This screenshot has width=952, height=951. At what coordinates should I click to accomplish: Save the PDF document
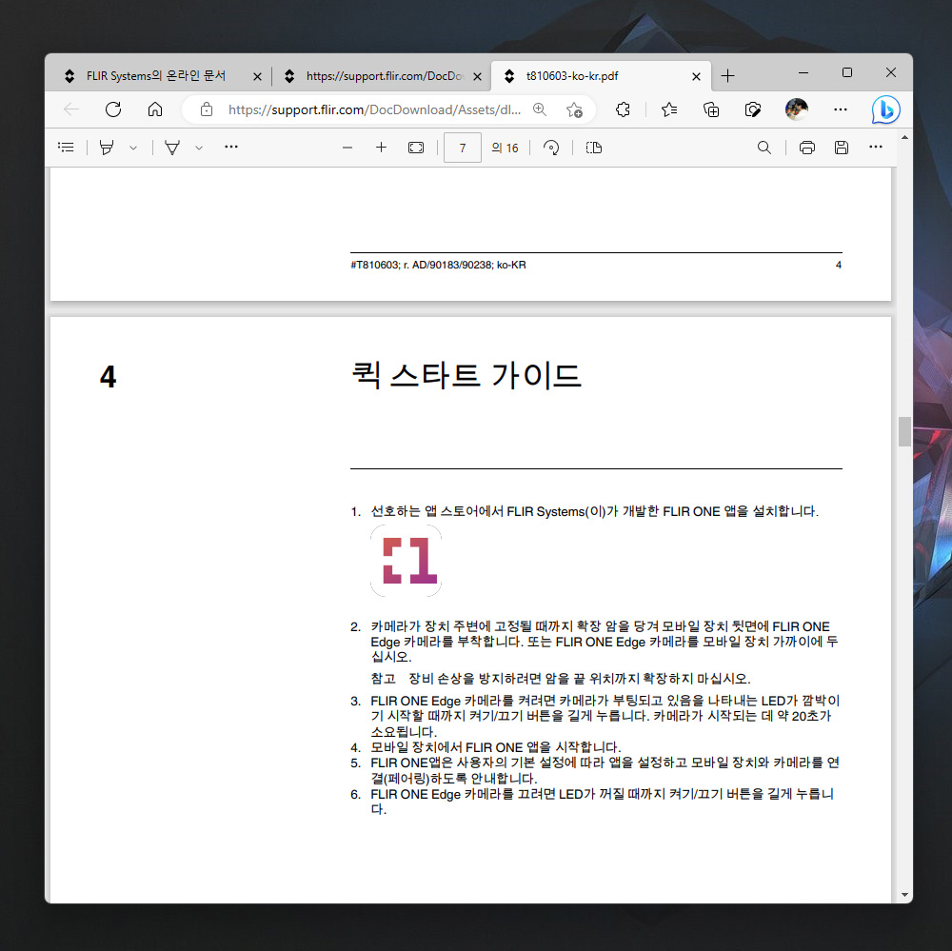pyautogui.click(x=841, y=147)
